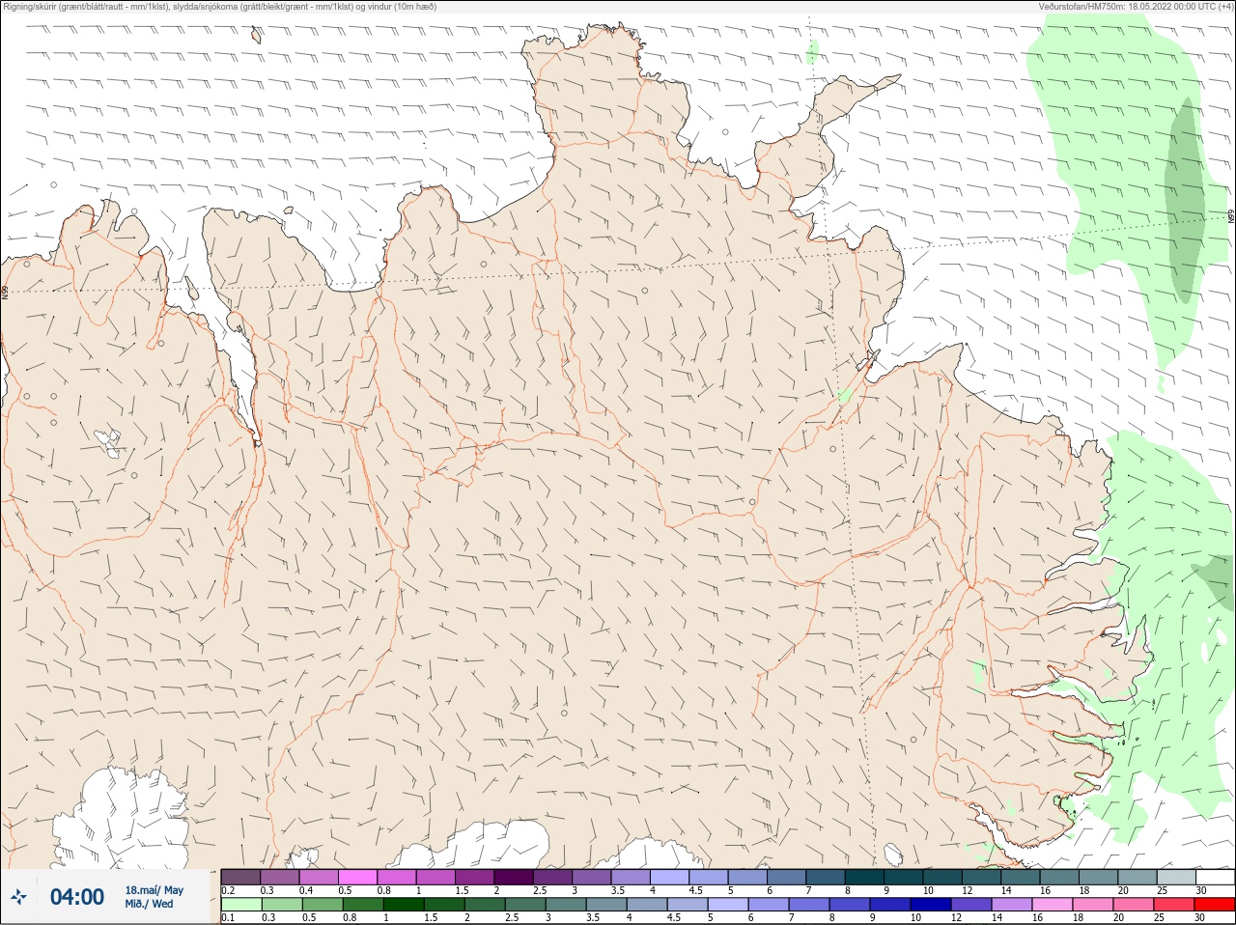Click the 04:00 forecast time display
Image resolution: width=1236 pixels, height=925 pixels.
pyautogui.click(x=77, y=897)
